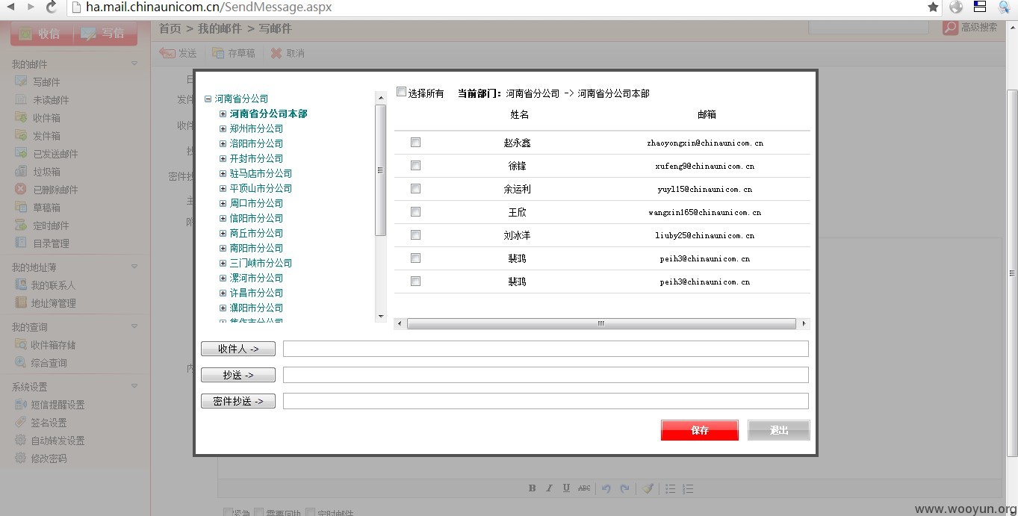
Task: Open 自动转发设置 in the sidebar
Action: click(58, 441)
